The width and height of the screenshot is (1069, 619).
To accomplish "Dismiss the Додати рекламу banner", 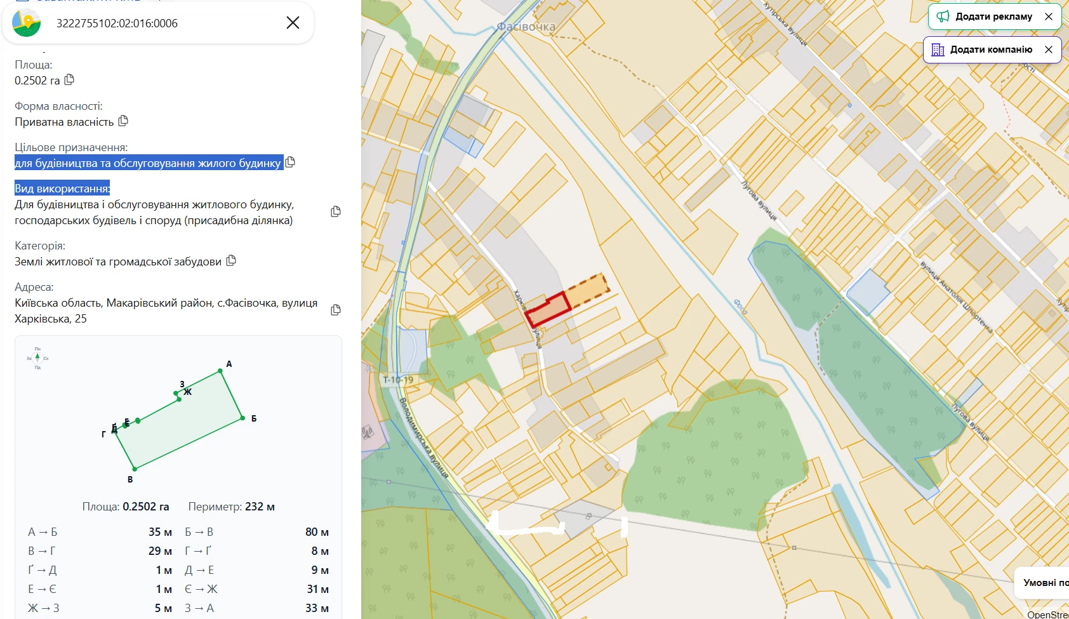I will tap(1049, 17).
